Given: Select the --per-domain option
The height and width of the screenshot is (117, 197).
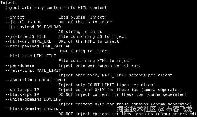Looking at the screenshot, I should pyautogui.click(x=20, y=65).
